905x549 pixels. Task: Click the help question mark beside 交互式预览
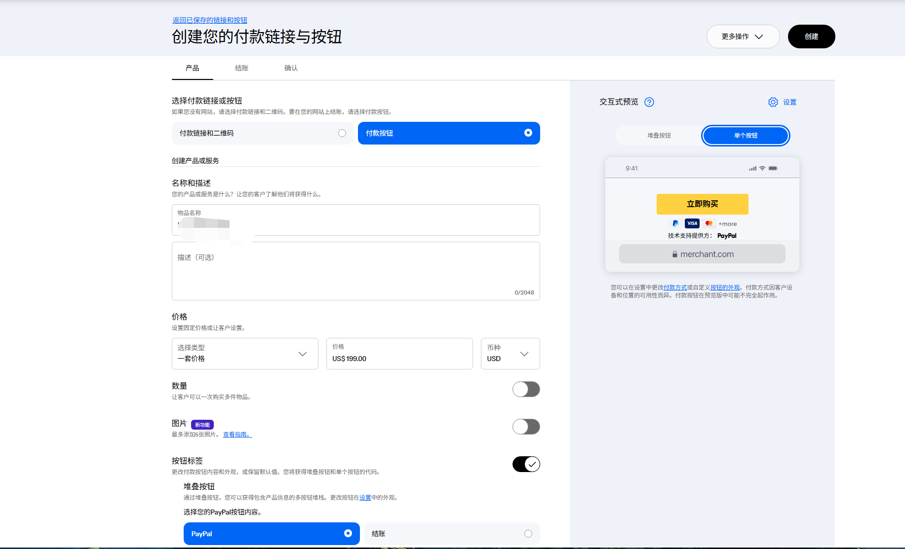[x=649, y=102]
